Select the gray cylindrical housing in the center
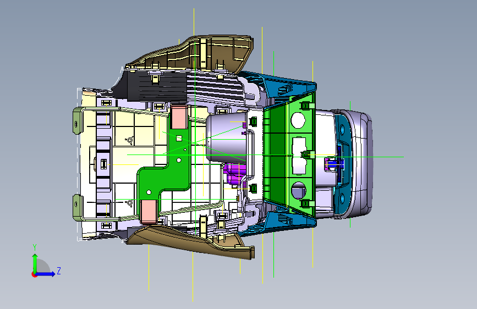Screen dimensions: 477x309 pos(227,137)
